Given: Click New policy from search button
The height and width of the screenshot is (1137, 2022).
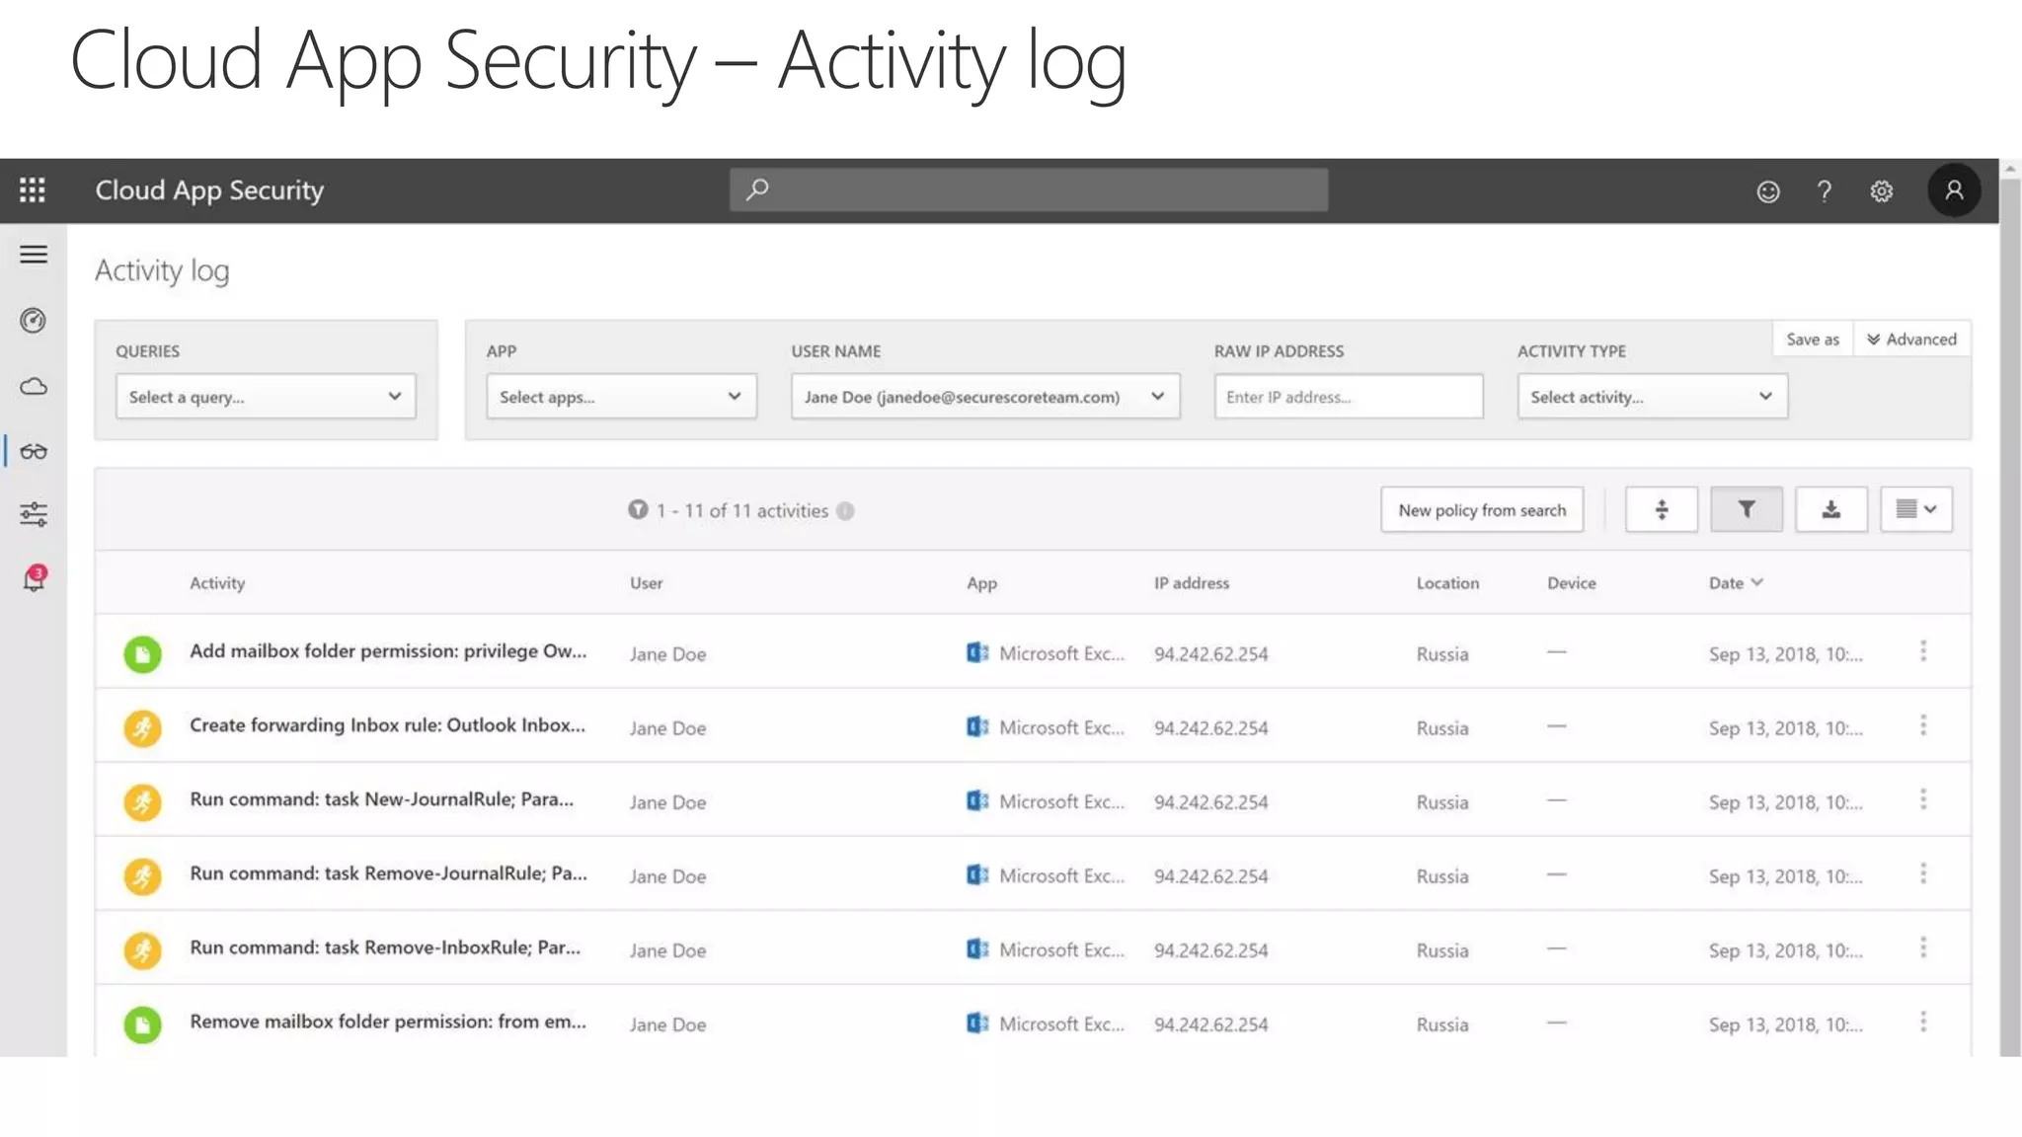Looking at the screenshot, I should click(x=1481, y=510).
